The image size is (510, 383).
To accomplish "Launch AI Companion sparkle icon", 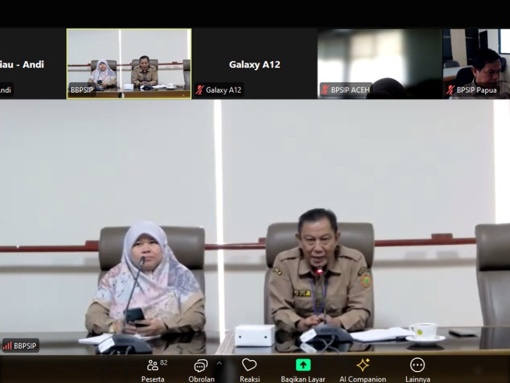I will pyautogui.click(x=363, y=369).
